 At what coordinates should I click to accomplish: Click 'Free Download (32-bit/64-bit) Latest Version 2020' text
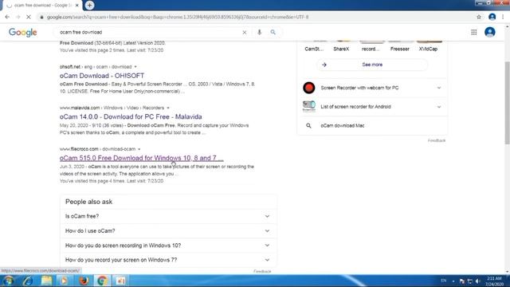pyautogui.click(x=112, y=43)
